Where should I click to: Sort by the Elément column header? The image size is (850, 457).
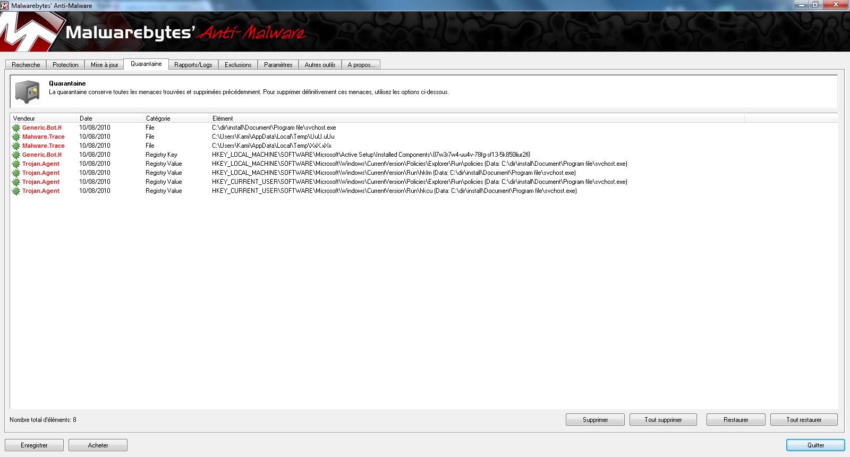[x=477, y=119]
